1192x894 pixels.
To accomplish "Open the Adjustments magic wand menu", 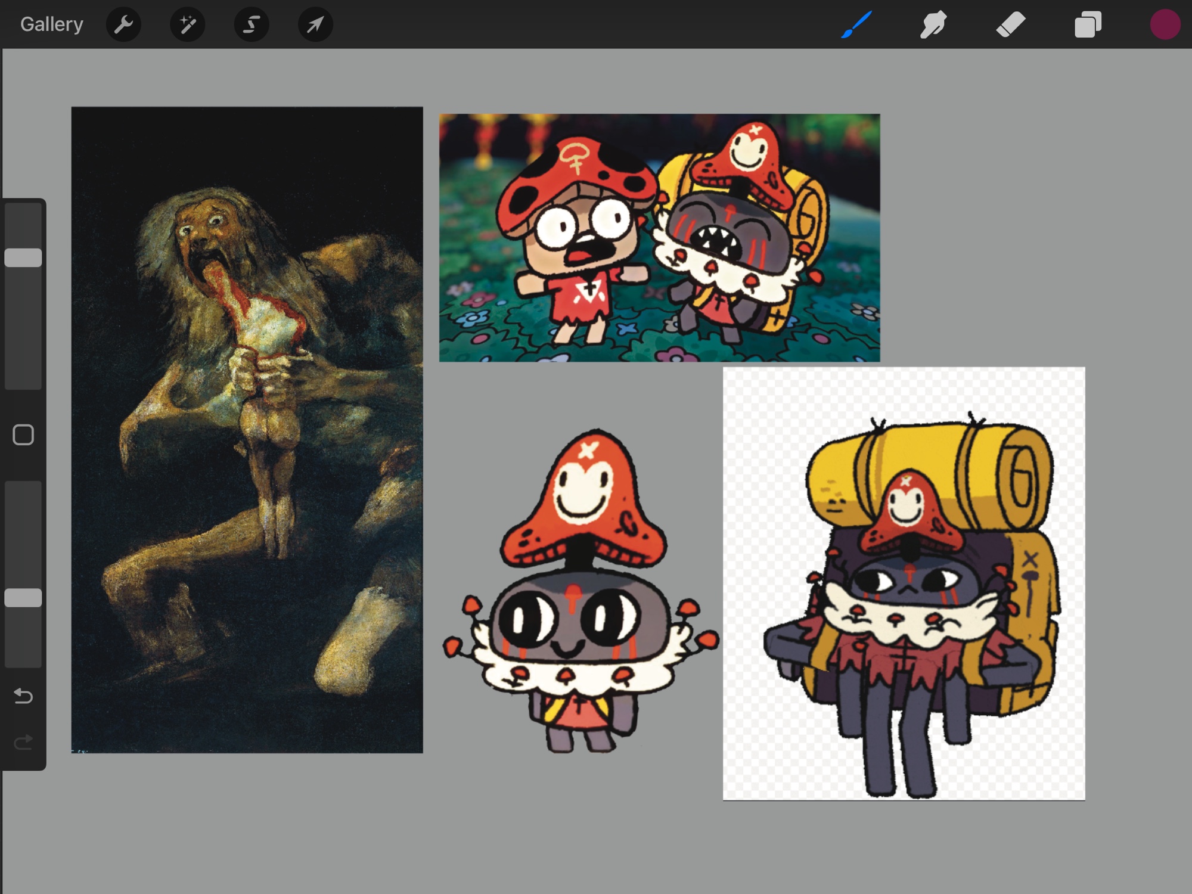I will pos(187,24).
